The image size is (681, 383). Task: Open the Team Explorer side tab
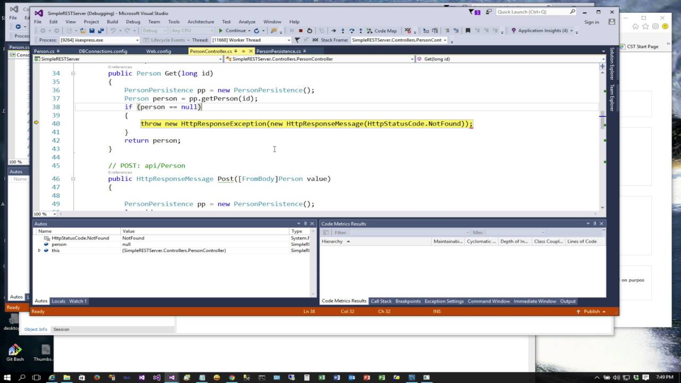click(x=612, y=97)
